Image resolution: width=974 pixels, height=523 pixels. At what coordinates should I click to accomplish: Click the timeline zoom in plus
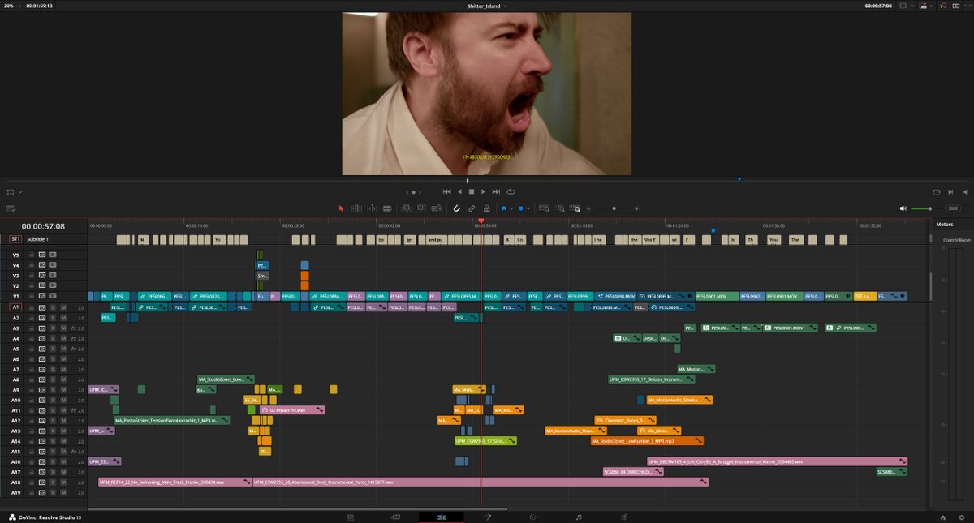(636, 208)
